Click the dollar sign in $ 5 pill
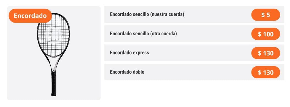The height and width of the screenshot is (107, 290). coord(263,15)
